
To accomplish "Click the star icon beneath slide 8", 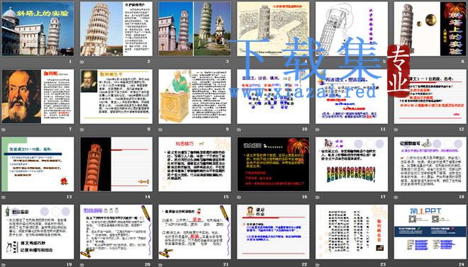I will click(x=82, y=130).
